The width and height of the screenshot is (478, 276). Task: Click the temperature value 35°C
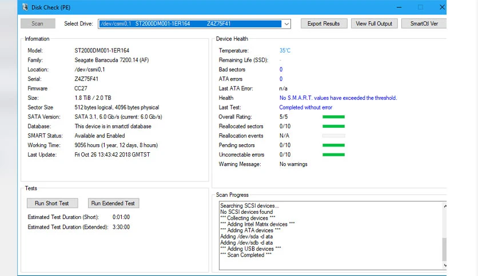coord(285,50)
